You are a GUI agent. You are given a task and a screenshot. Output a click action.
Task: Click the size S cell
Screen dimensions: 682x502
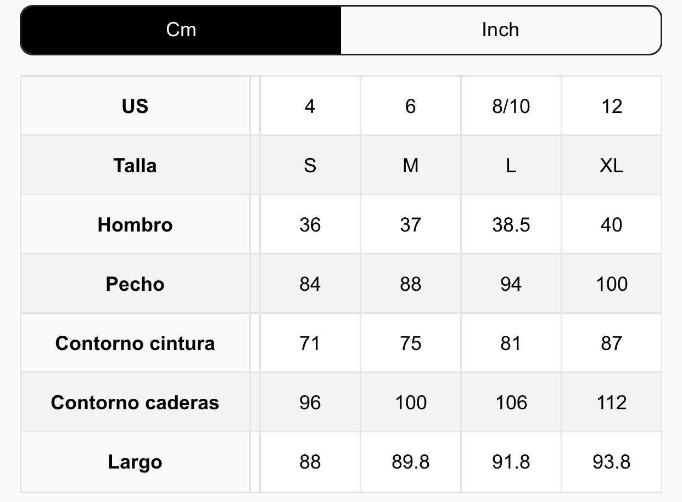pos(310,165)
